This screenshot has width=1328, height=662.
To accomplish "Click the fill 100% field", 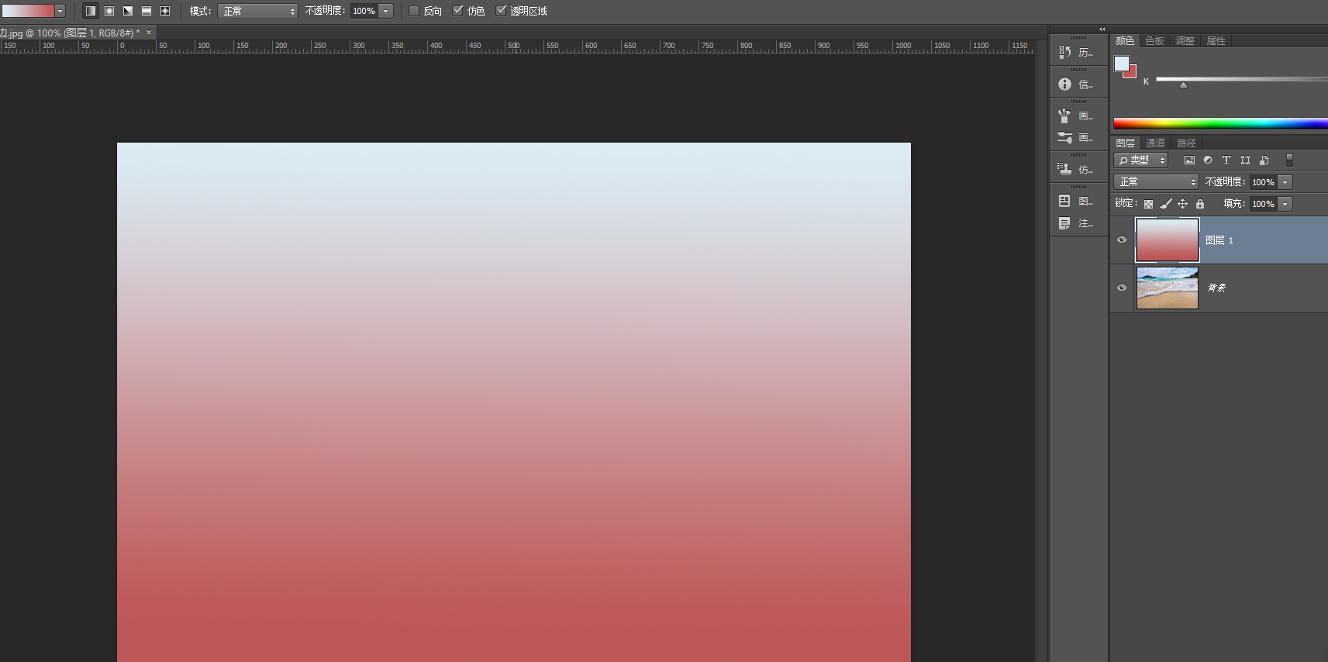I will (x=1264, y=204).
